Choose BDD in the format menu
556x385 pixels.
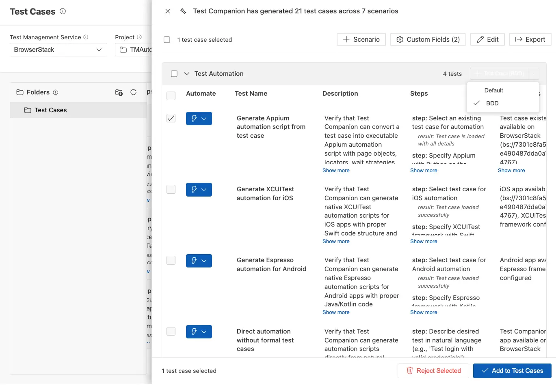[x=492, y=103]
